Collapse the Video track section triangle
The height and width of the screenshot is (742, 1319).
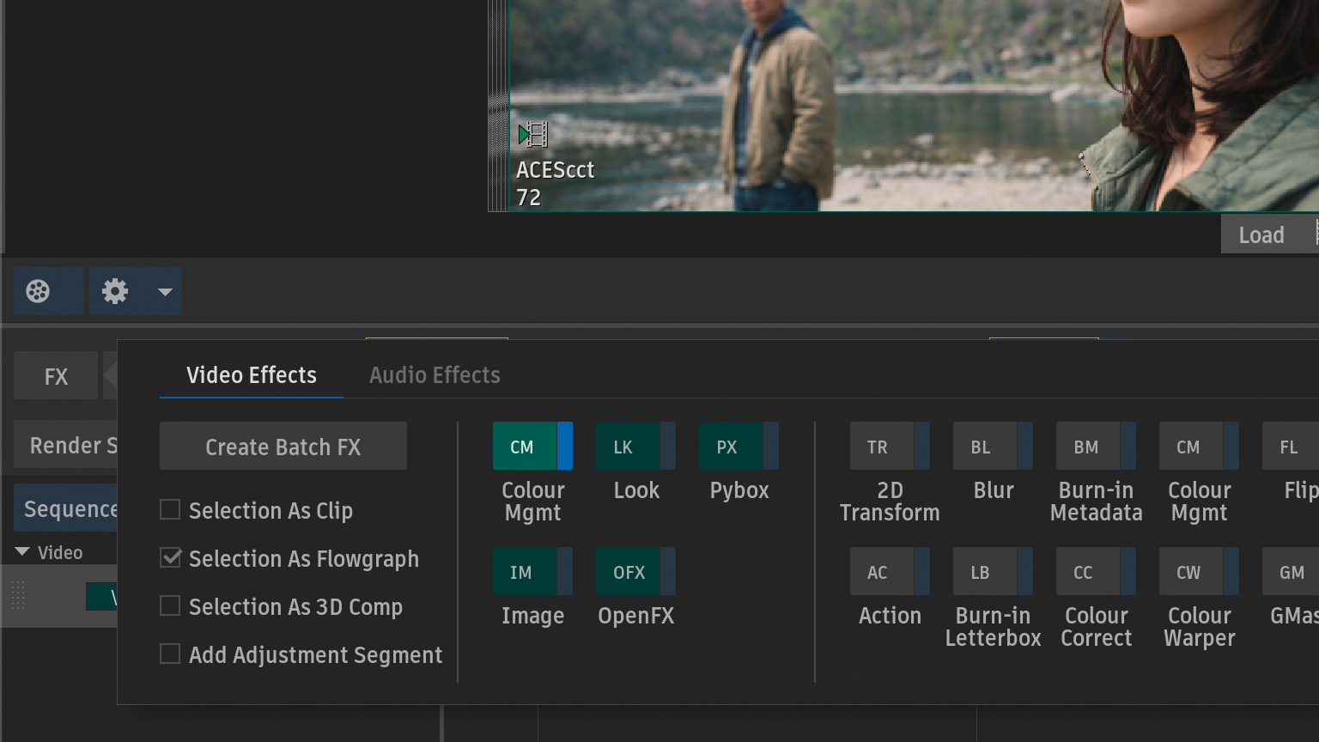pos(23,552)
